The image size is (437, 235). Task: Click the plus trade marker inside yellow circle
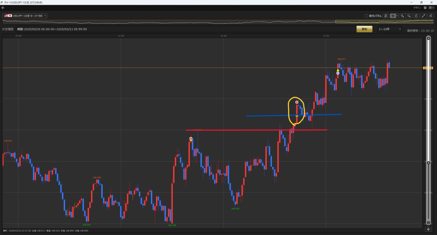[297, 102]
